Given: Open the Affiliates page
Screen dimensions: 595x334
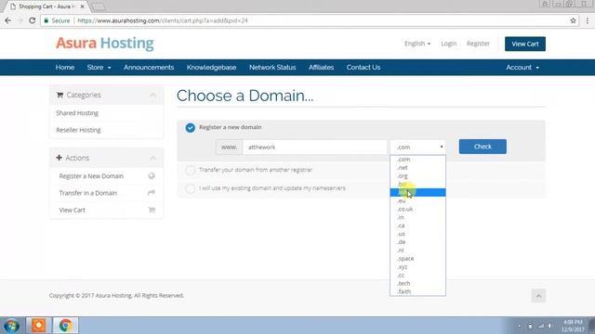Looking at the screenshot, I should [x=321, y=68].
